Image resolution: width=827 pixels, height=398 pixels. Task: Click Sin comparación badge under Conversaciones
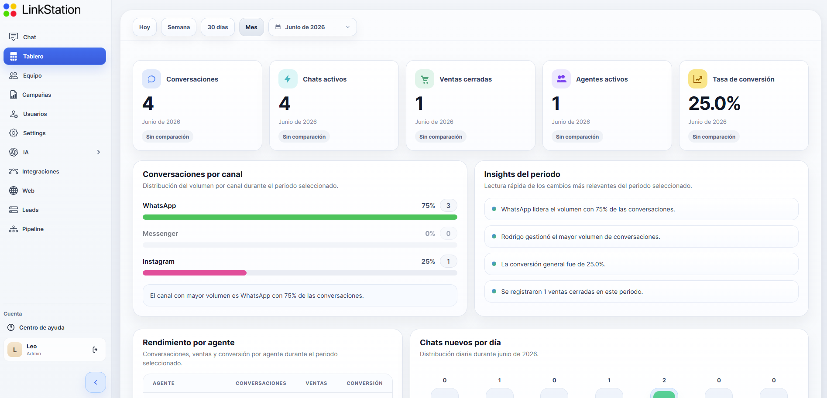pos(168,136)
